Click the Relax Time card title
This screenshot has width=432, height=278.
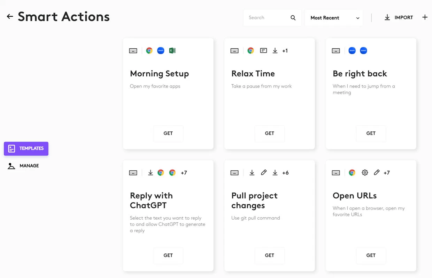tap(253, 74)
